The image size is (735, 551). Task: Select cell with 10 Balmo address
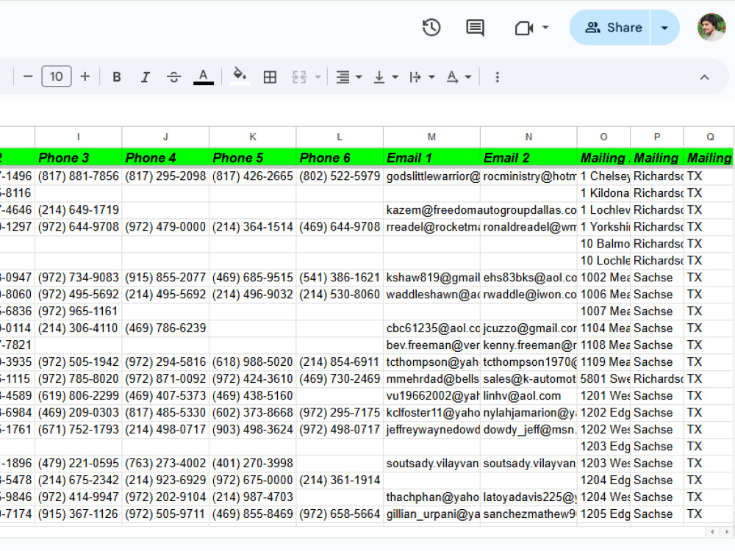603,244
